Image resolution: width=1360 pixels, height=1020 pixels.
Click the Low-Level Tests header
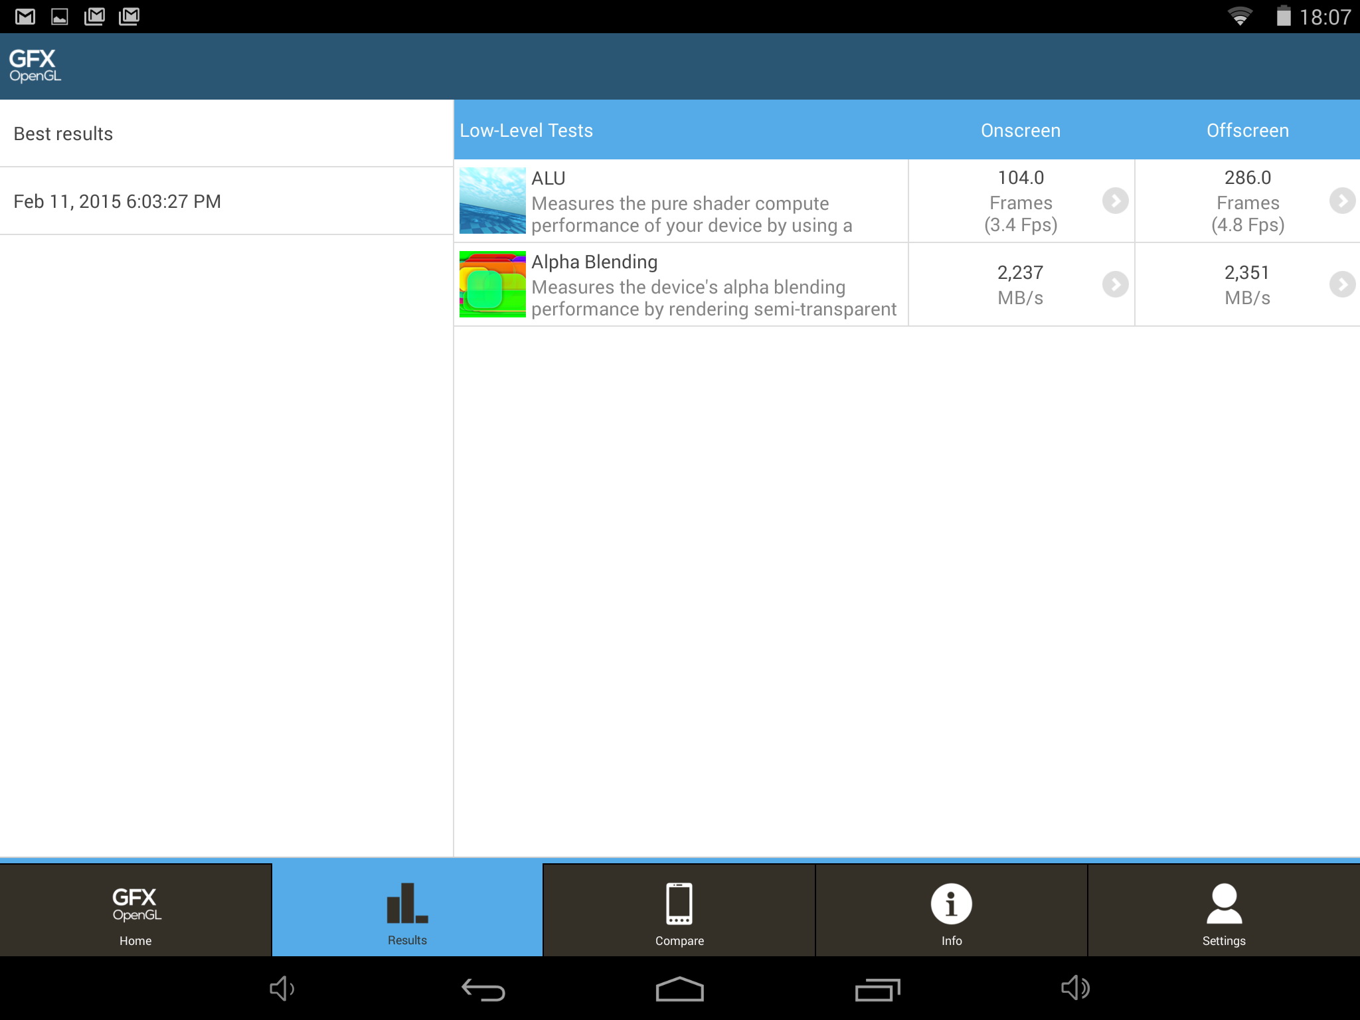click(526, 130)
